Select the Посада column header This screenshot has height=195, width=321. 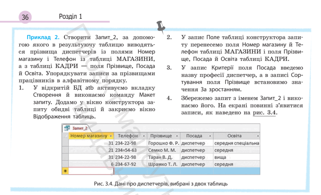click(197, 136)
